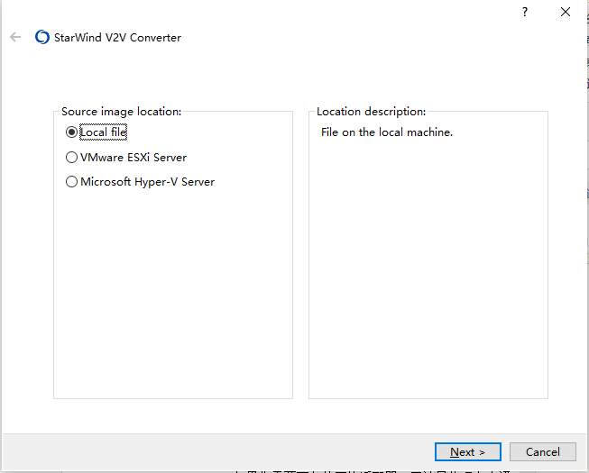Viewport: 589px width, 473px height.
Task: Click the "Local file" label text
Action: [x=104, y=132]
